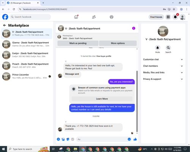
Task: Mute this conversation via bell icon
Action: [157, 48]
